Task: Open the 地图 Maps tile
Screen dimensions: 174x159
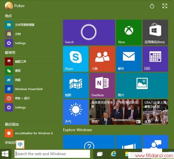Action: pyautogui.click(x=76, y=86)
